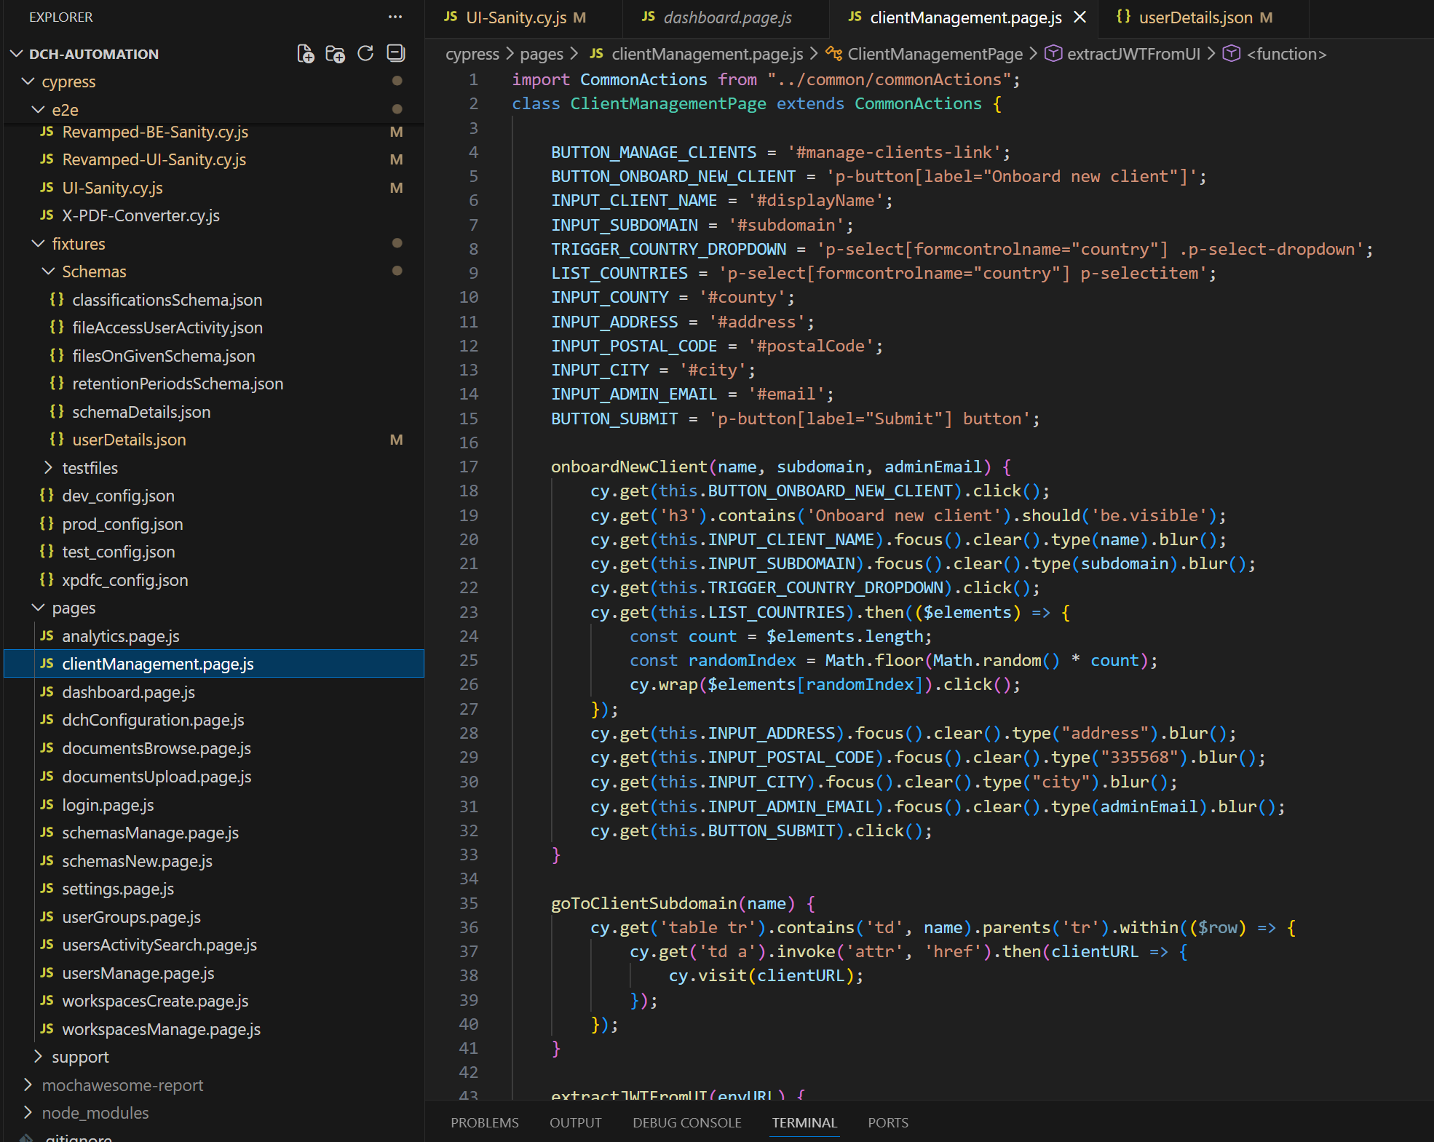Viewport: 1434px width, 1142px height.
Task: Open login.page.js file
Action: point(108,805)
